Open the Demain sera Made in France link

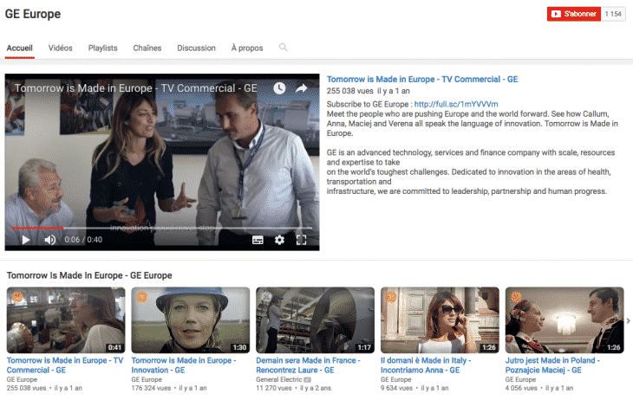(x=308, y=365)
